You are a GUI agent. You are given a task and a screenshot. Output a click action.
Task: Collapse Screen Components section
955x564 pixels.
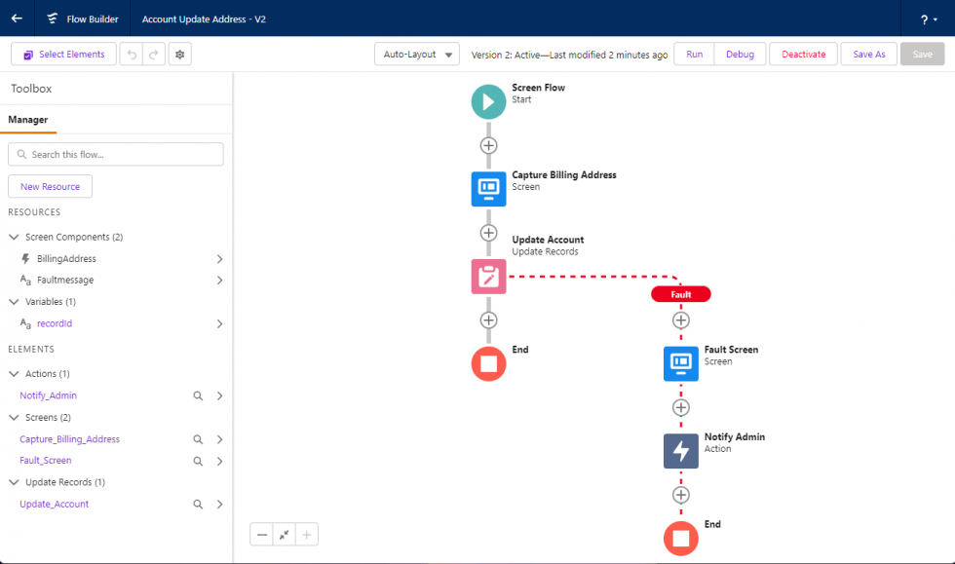click(14, 237)
